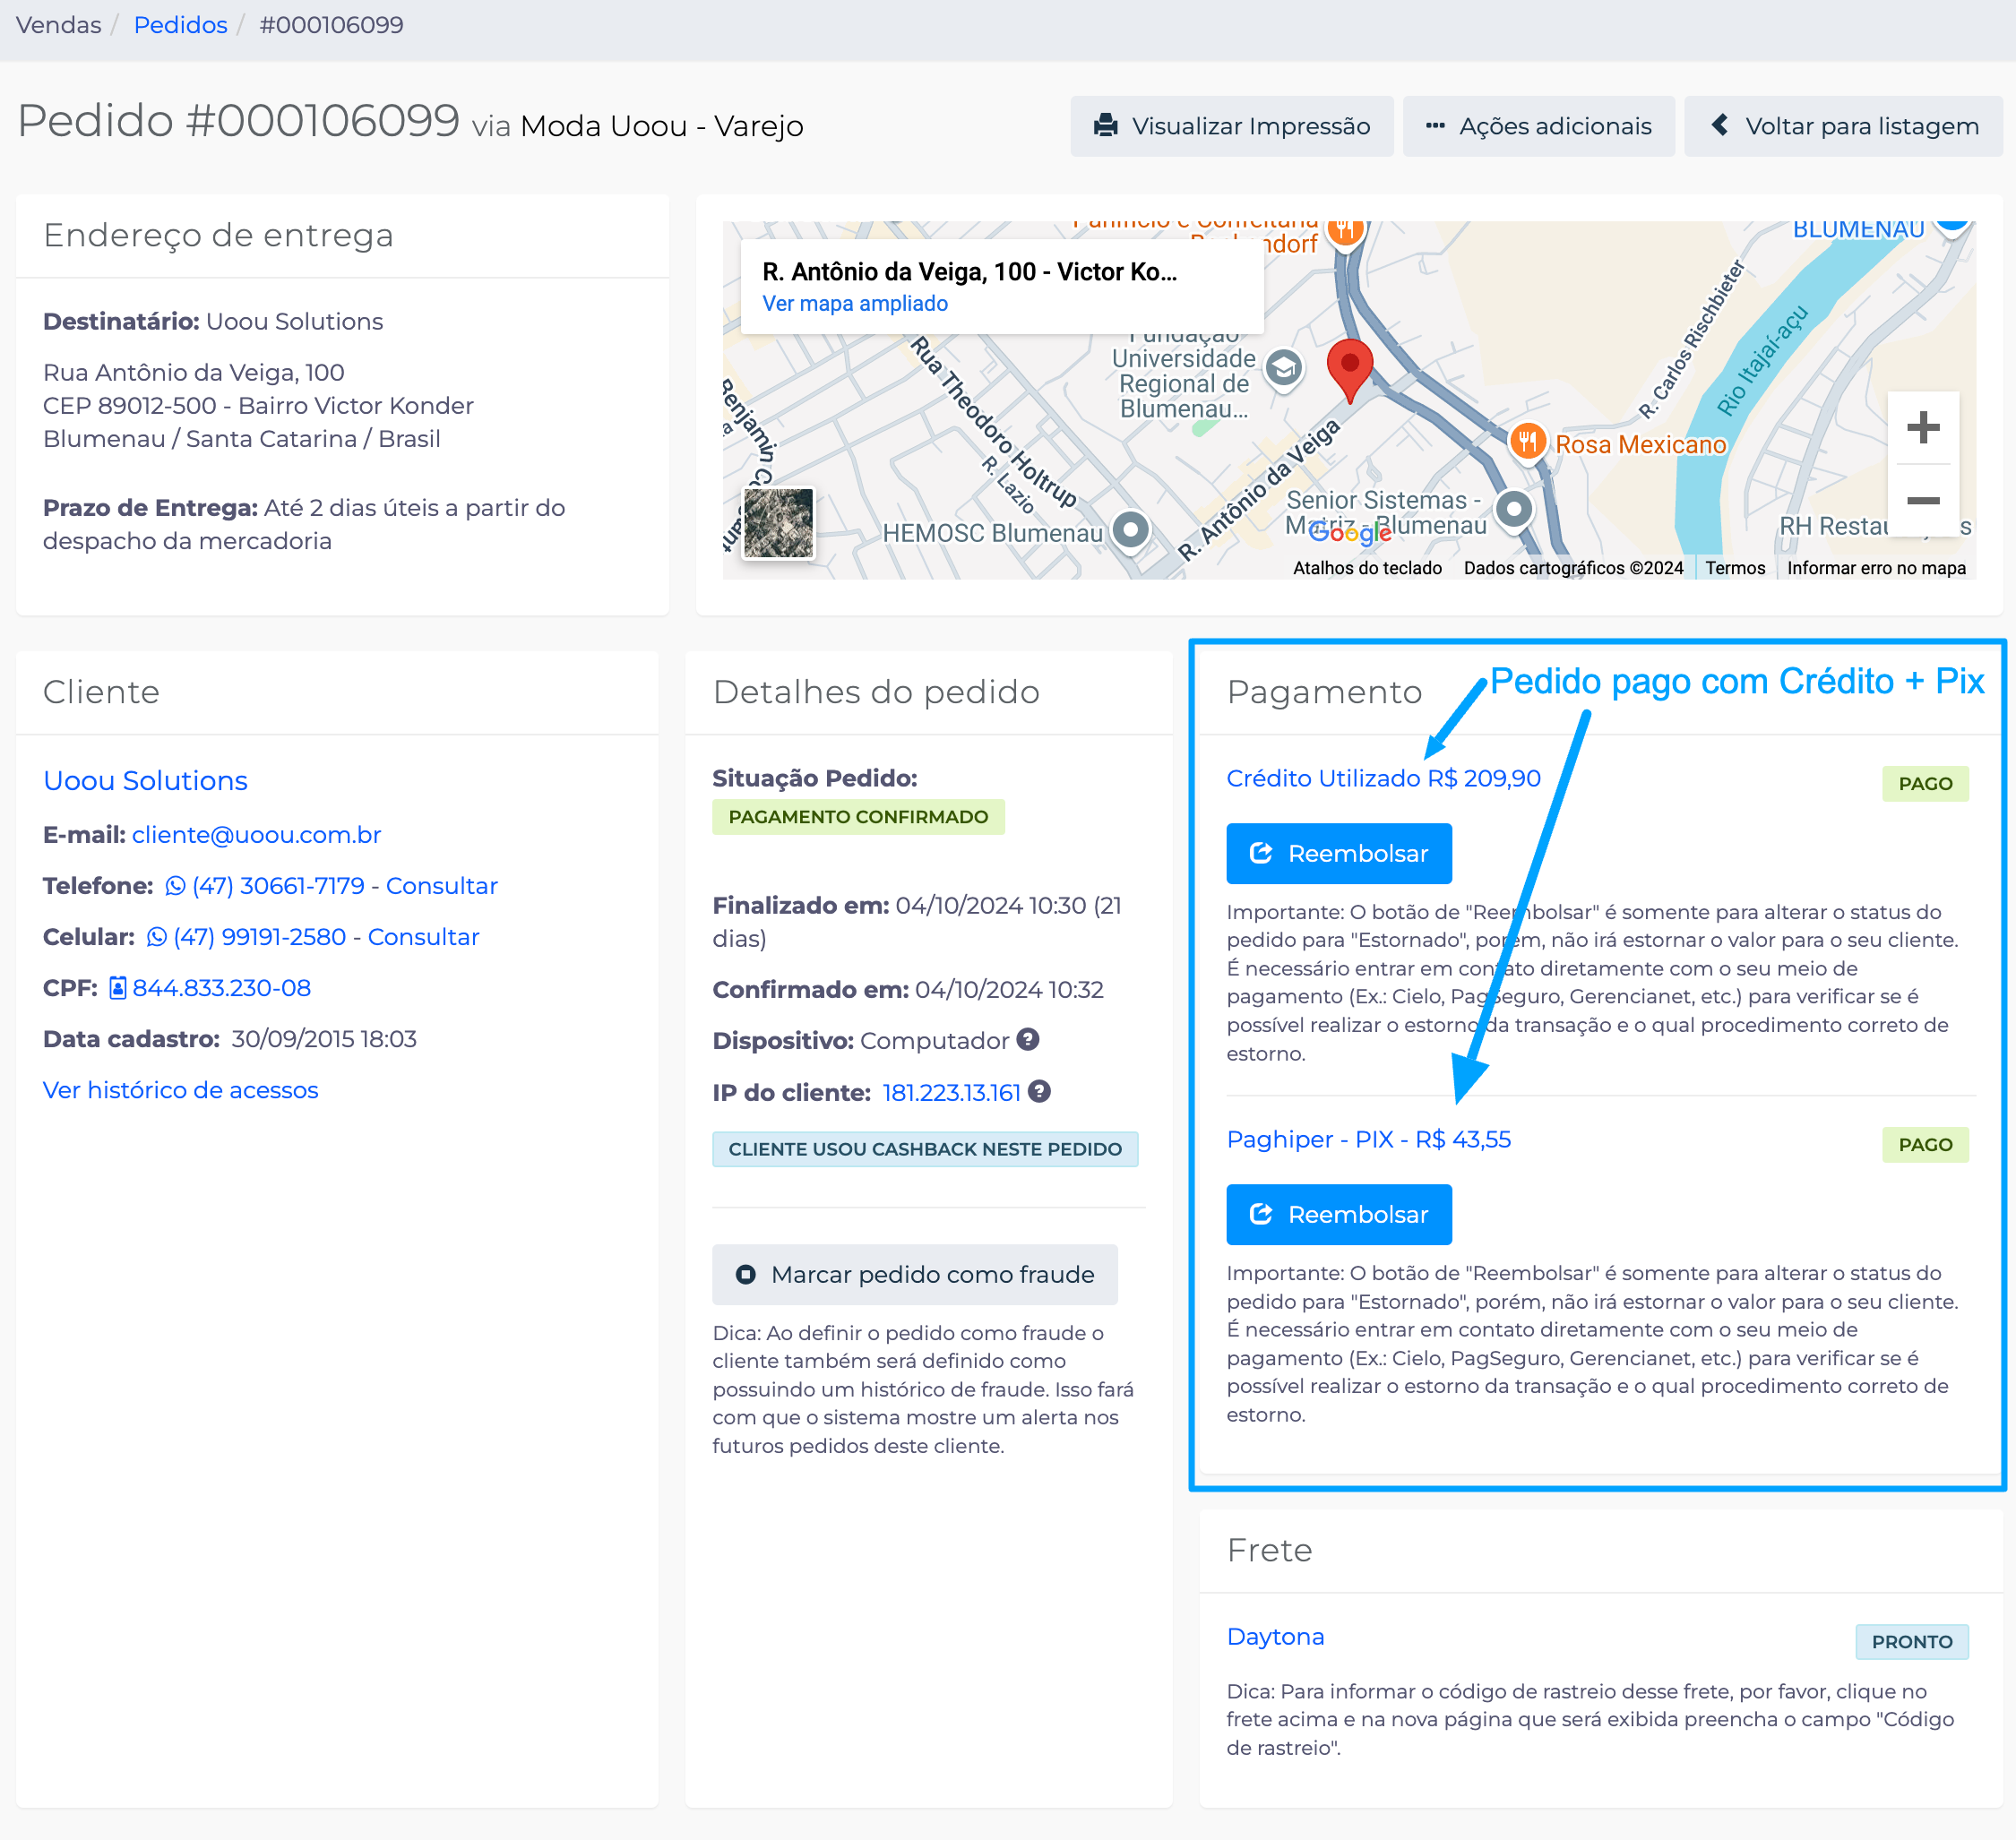Go back with Voltar para listagem
This screenshot has height=1840, width=2016.
point(1843,126)
